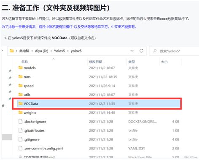Image resolution: width=200 pixels, height=160 pixels.
Task: Select the .gitignore file icon
Action: (21, 139)
